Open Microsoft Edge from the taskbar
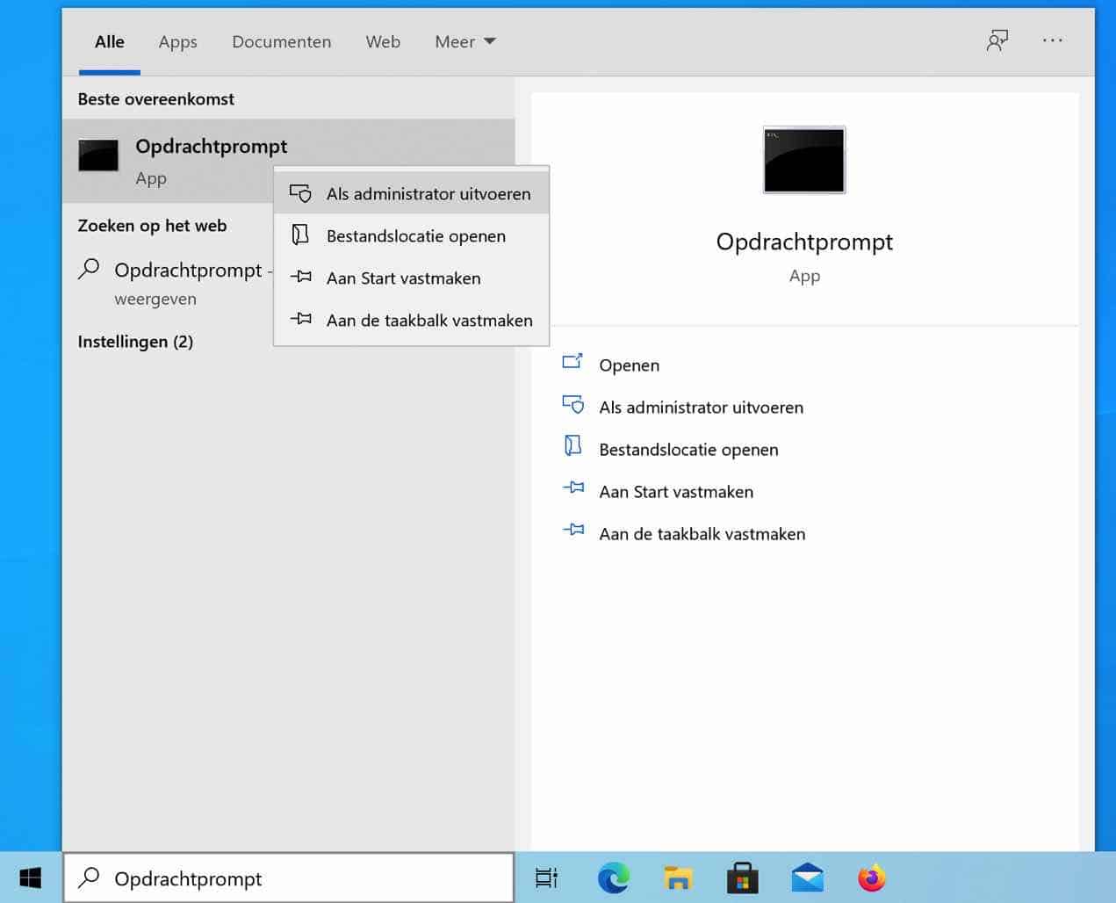The height and width of the screenshot is (903, 1116). (x=613, y=878)
